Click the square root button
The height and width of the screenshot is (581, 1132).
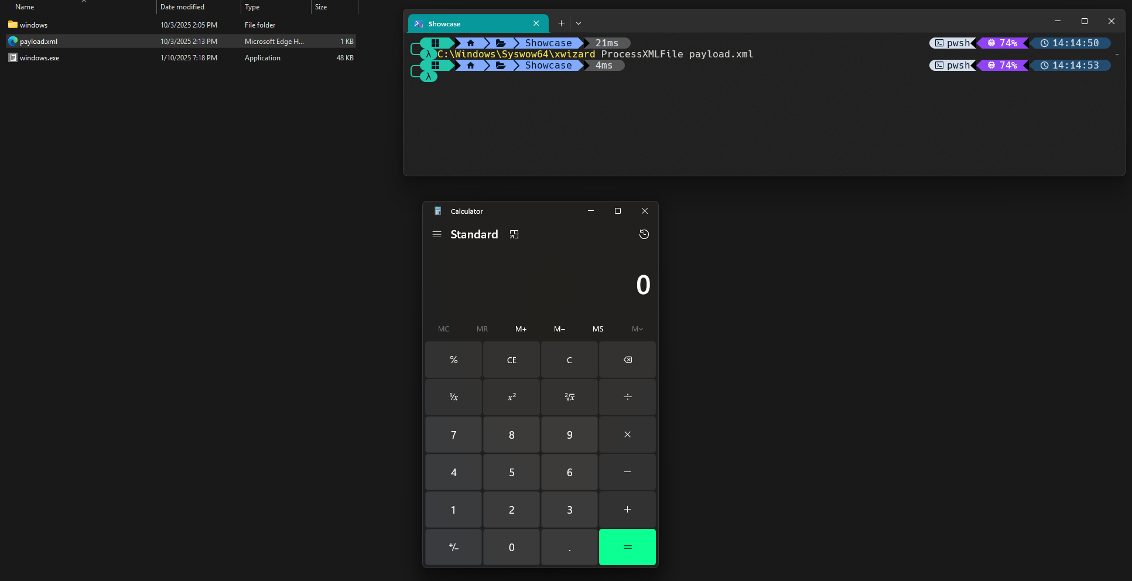tap(569, 397)
